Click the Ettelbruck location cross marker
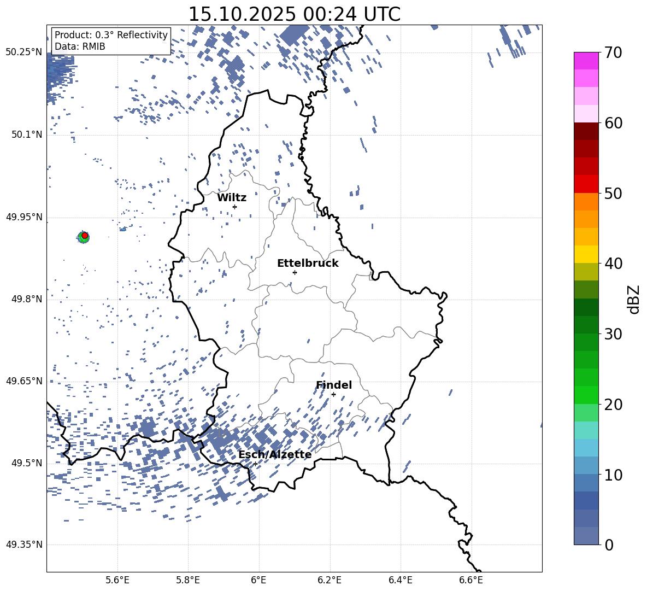The width and height of the screenshot is (647, 591). [x=295, y=272]
